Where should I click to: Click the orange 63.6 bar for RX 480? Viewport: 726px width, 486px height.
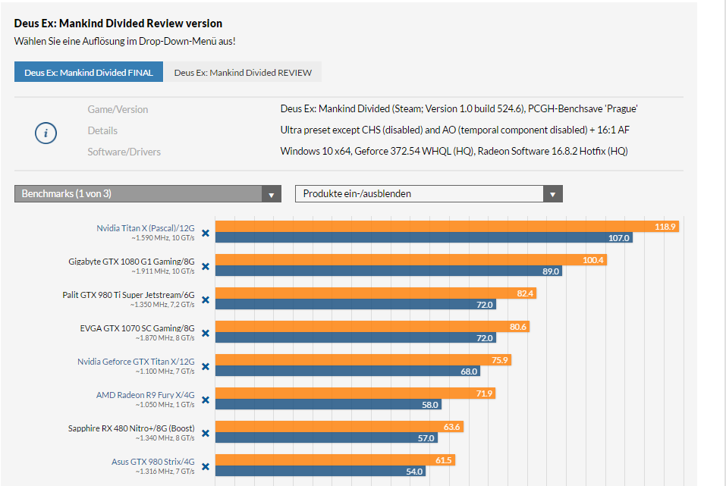(x=339, y=426)
